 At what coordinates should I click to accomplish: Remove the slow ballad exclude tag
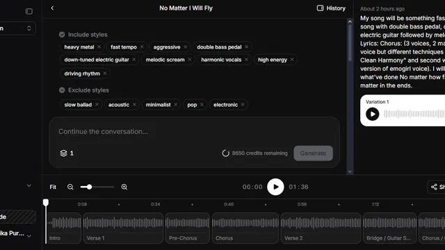click(97, 105)
